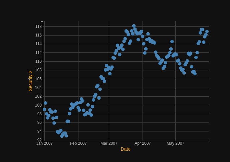Viewport: 230px width, 162px height.
Task: Select the rightmost data point in the scatter
Action: click(207, 32)
